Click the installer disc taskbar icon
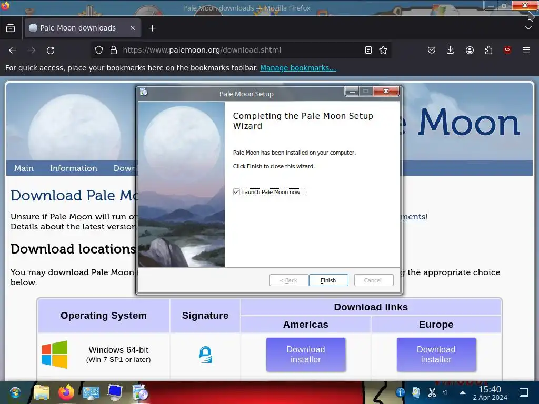The image size is (539, 404). point(140,392)
